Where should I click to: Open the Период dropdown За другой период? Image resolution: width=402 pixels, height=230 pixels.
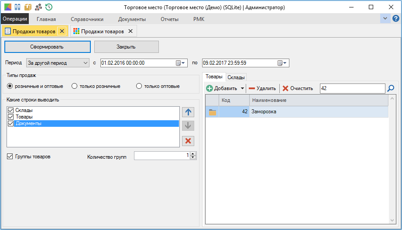coord(58,63)
